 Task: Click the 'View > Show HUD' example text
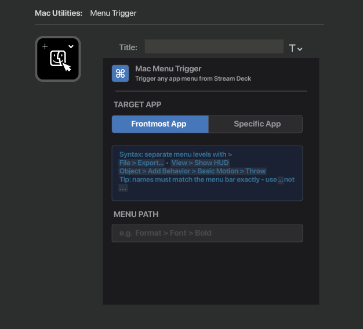[200, 163]
